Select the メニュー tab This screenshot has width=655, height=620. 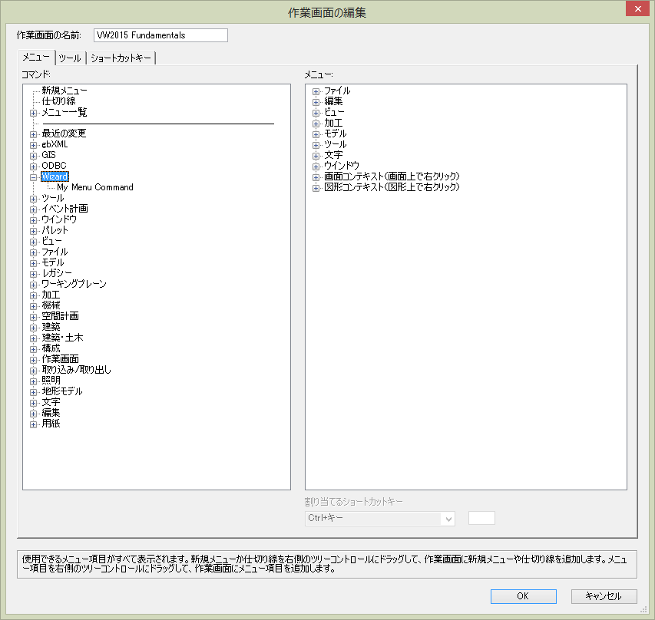(36, 58)
